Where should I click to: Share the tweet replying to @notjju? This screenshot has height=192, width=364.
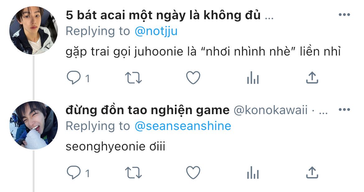[312, 78]
